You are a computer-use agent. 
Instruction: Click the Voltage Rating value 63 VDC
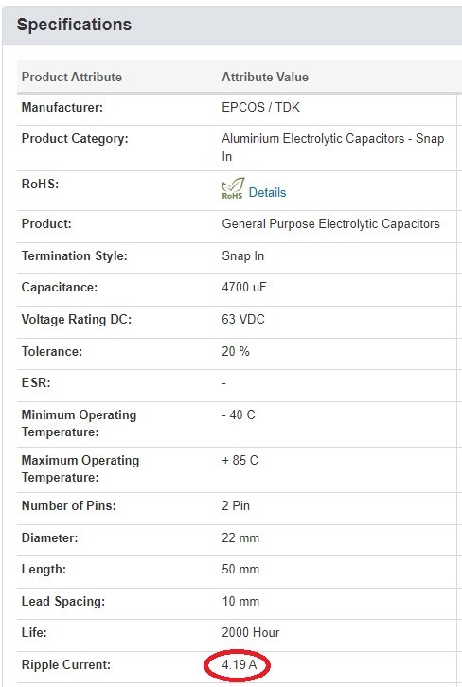(243, 319)
